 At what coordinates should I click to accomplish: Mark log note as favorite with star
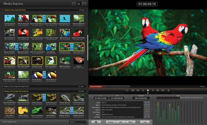click(x=147, y=117)
